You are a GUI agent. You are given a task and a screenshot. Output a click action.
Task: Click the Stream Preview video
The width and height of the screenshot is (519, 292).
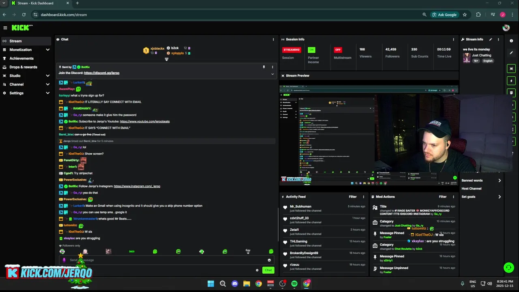coord(369,135)
